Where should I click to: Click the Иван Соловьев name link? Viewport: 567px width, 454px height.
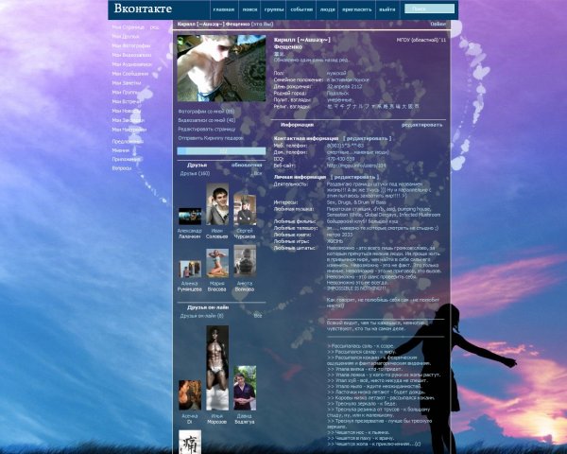[217, 234]
